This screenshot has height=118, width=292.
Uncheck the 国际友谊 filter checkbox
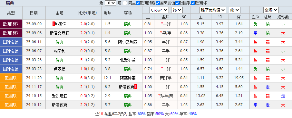(158, 3)
